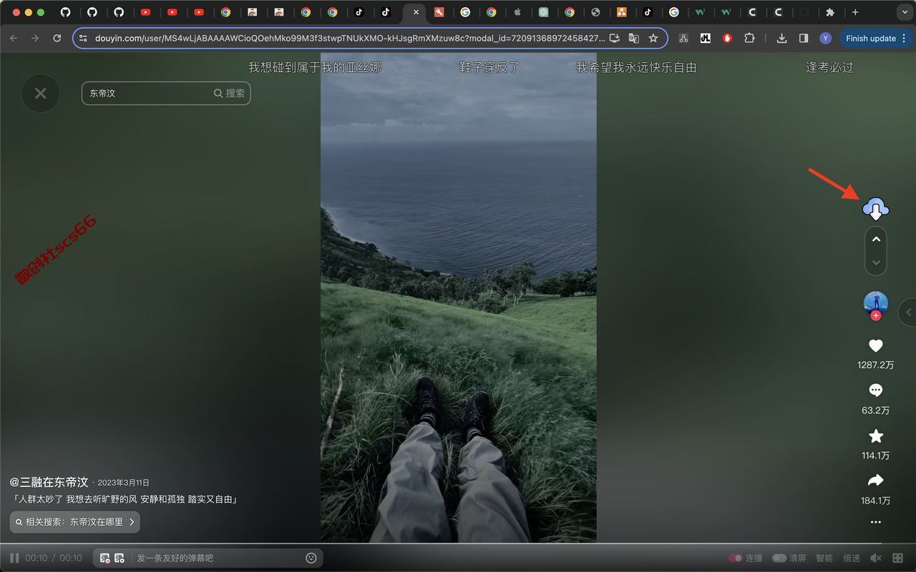
Task: Install app icon in address bar
Action: pos(614,39)
